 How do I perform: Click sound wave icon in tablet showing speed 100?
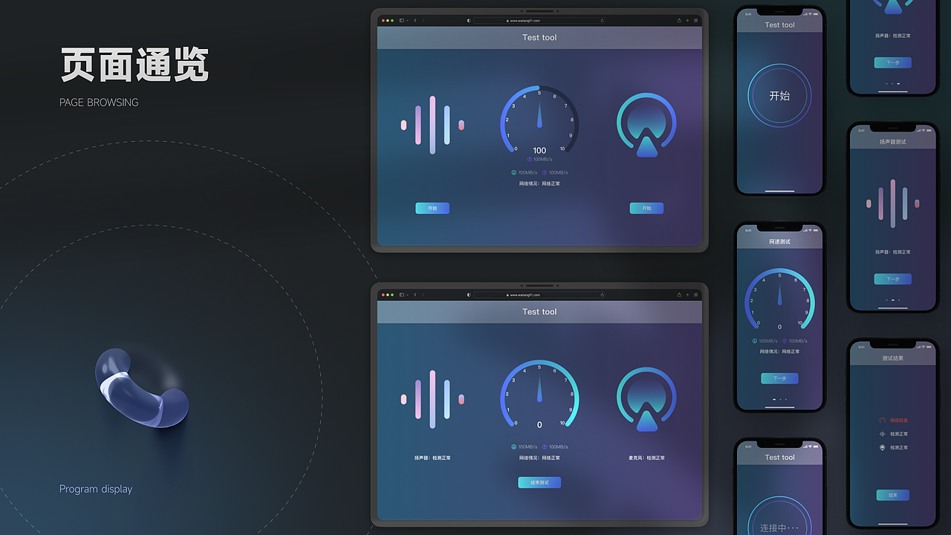(x=432, y=125)
